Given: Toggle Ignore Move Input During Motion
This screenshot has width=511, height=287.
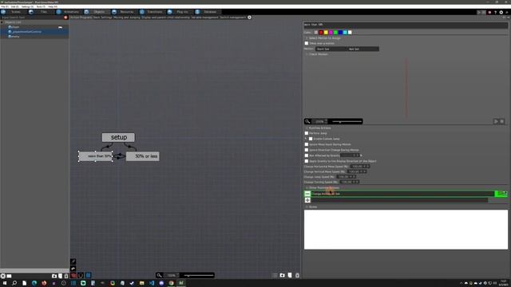Looking at the screenshot, I should 307,144.
